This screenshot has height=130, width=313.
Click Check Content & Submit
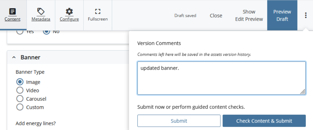(x=264, y=121)
